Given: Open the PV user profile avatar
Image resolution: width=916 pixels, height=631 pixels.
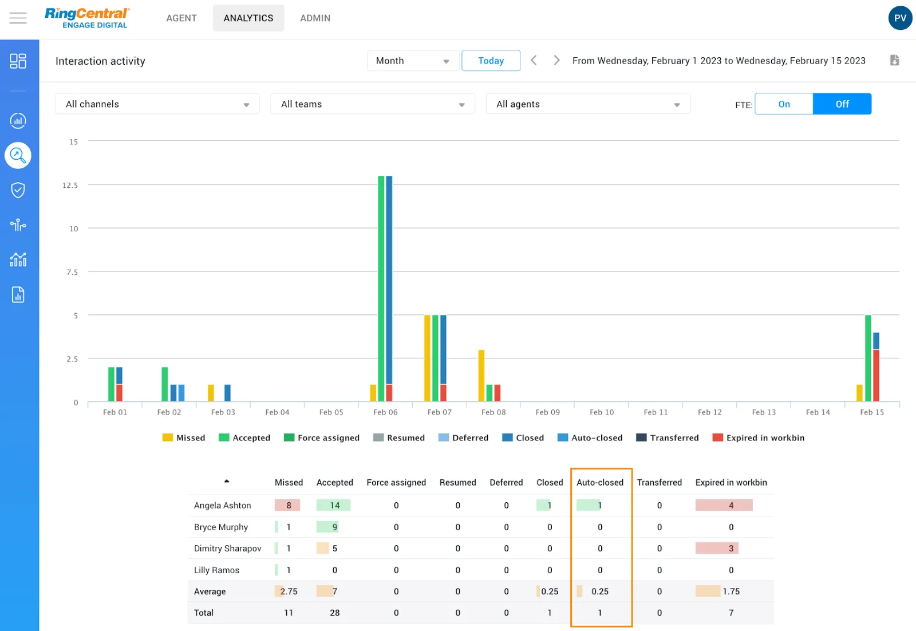Looking at the screenshot, I should pyautogui.click(x=900, y=18).
